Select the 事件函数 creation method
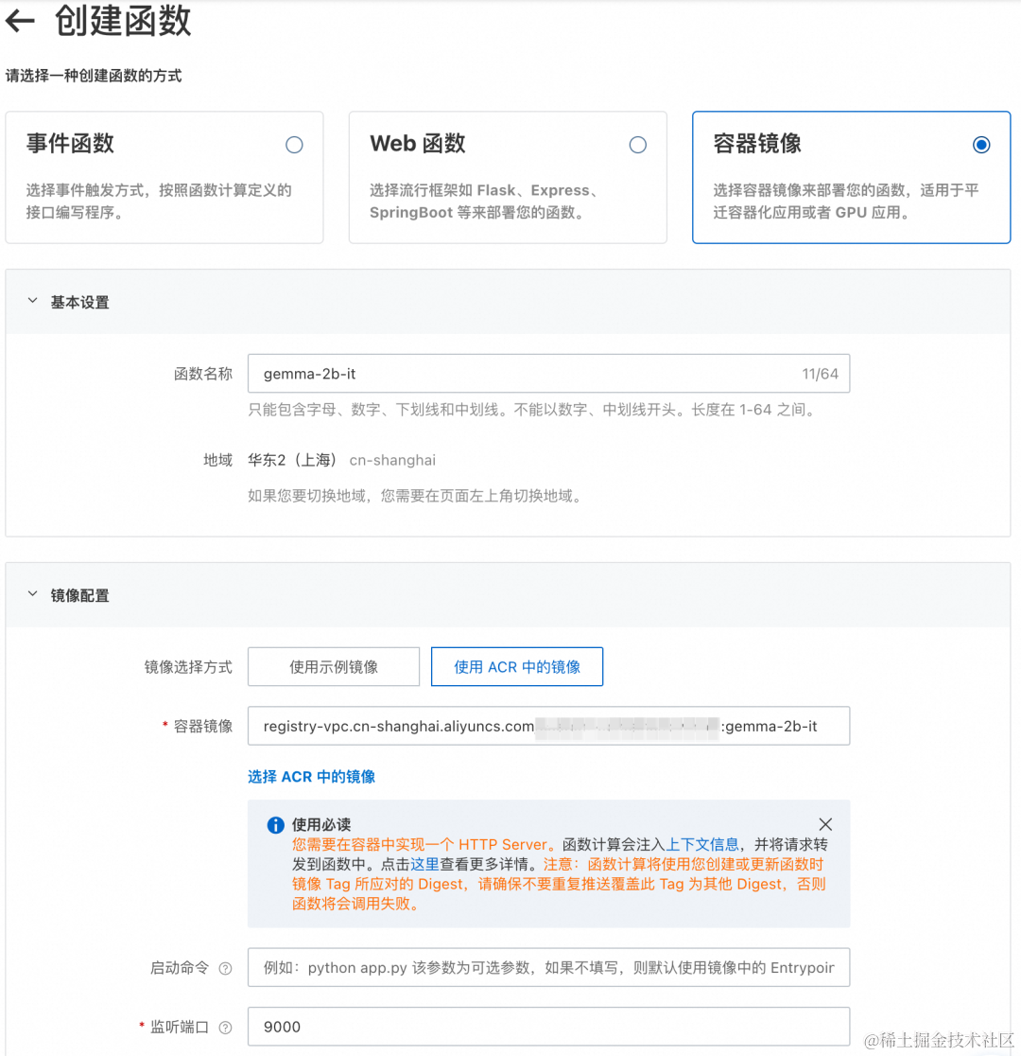This screenshot has height=1056, width=1021. click(294, 144)
